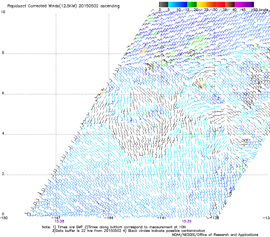Click the blue 10-15 knots legend segment

coord(182,4)
